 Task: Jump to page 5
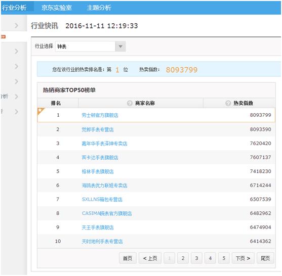tap(224, 258)
